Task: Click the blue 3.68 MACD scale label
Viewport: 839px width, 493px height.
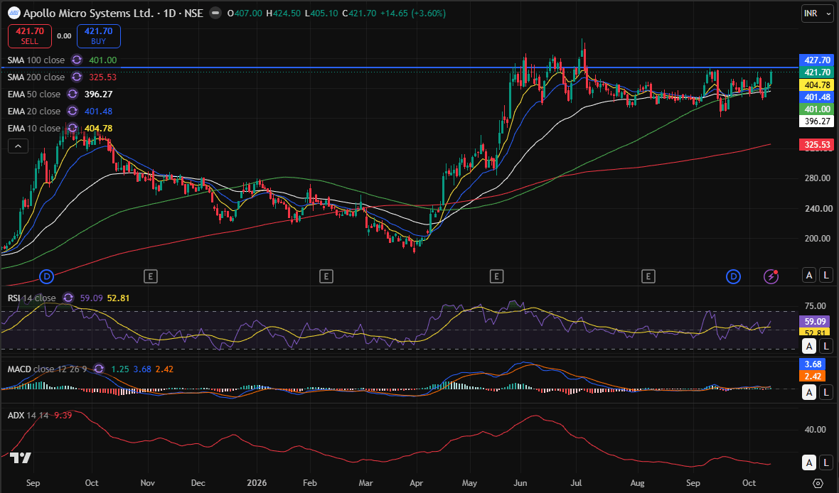Action: coord(813,364)
